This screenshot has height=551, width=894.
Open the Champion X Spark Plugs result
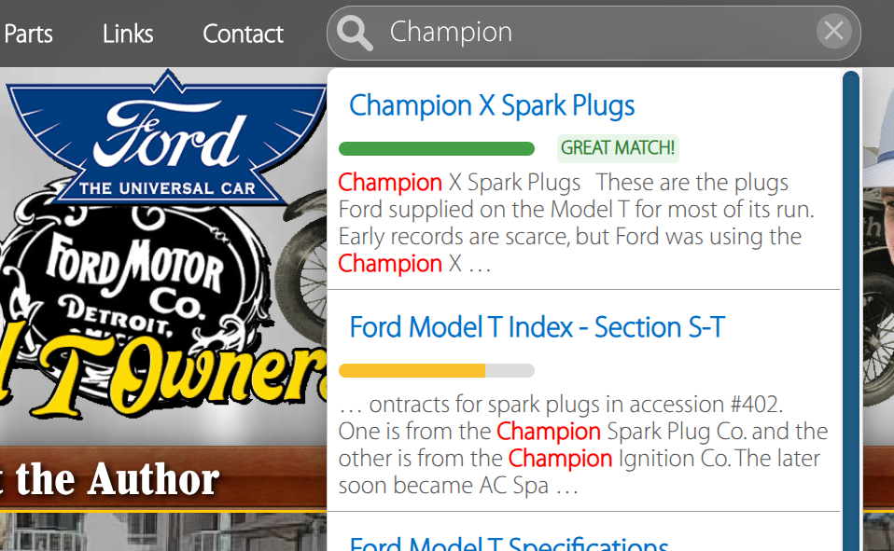[492, 105]
